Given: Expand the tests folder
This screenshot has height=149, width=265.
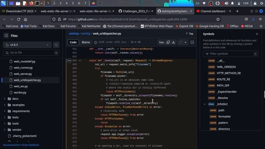Looking at the screenshot, I should (x=5, y=117).
